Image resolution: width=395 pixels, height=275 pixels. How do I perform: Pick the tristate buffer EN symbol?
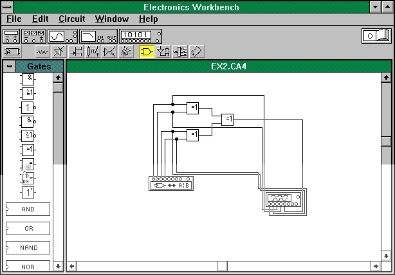coord(28,178)
